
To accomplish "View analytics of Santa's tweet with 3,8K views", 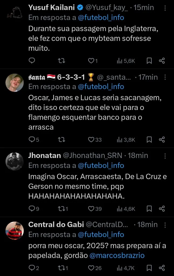I will (126, 140).
